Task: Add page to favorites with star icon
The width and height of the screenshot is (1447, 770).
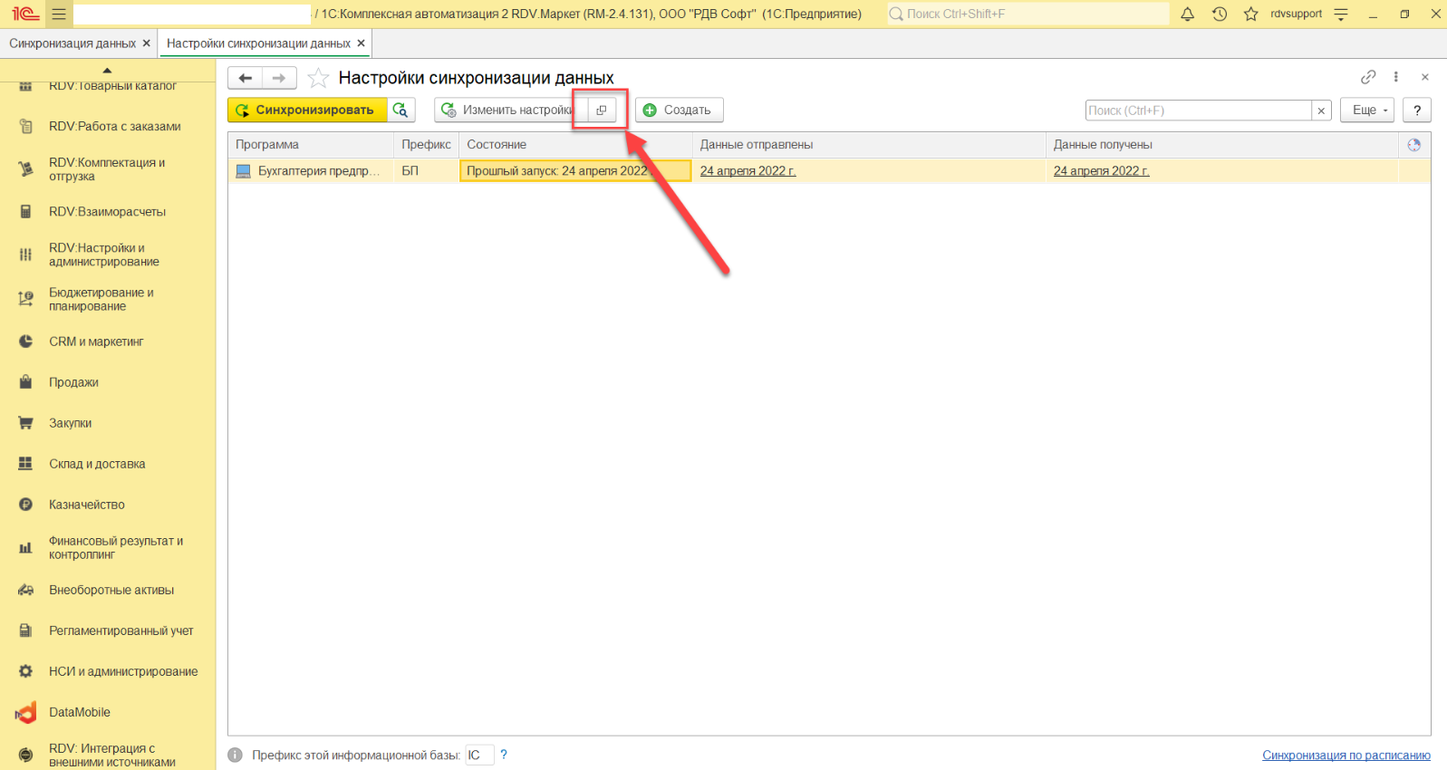Action: coord(318,78)
